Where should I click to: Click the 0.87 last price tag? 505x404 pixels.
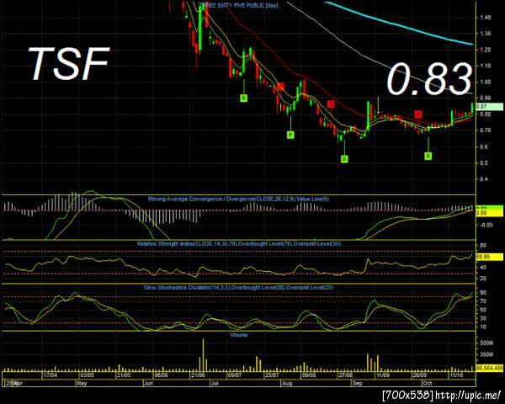(489, 107)
